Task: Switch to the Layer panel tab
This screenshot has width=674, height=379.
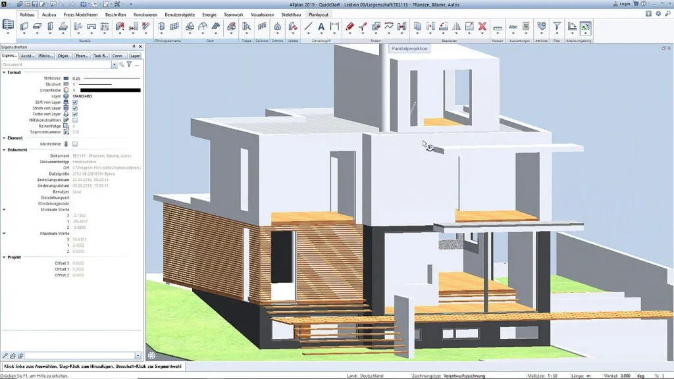Action: pyautogui.click(x=135, y=56)
